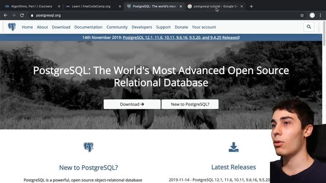Close the postgresql tutorial Google tab
The width and height of the screenshot is (326, 183).
click(241, 7)
